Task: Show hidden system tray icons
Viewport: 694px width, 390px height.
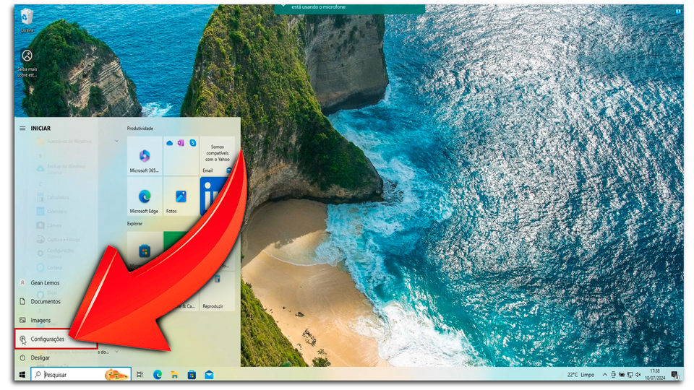Action: pos(604,375)
